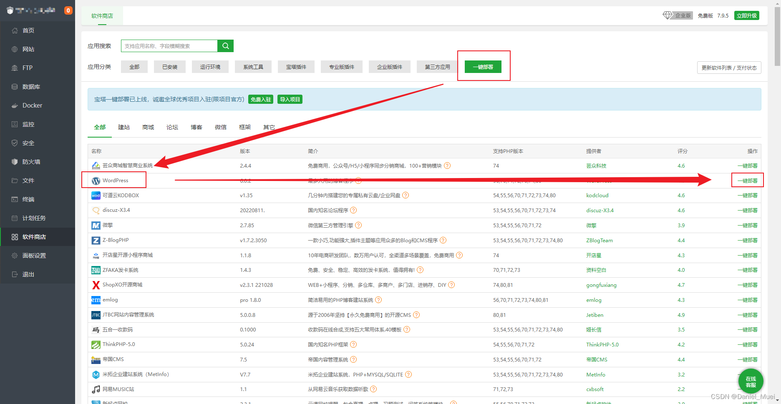
Task: Select the 系统工具 category filter
Action: click(253, 67)
